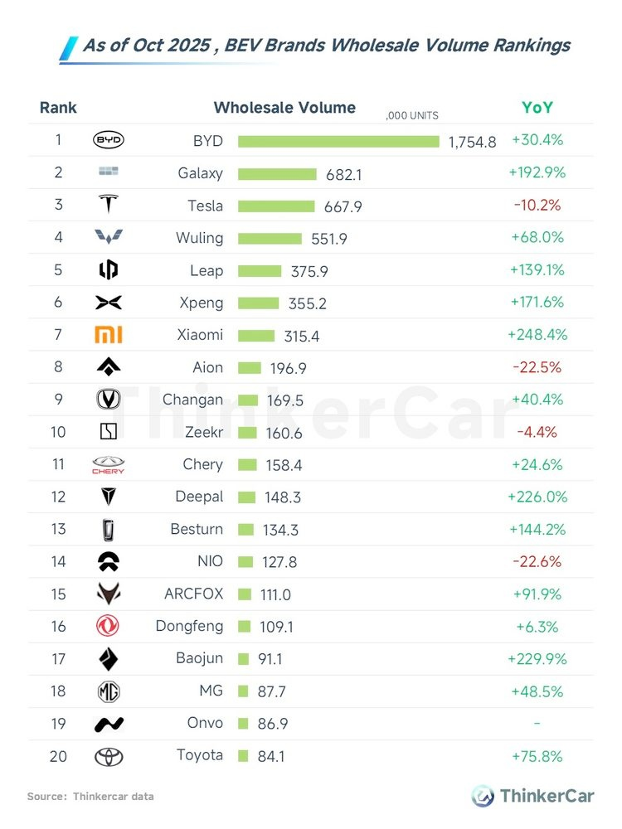
Task: Click the YoY column header
Action: point(537,108)
